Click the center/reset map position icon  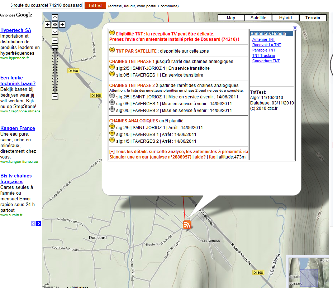pyautogui.click(x=55, y=25)
